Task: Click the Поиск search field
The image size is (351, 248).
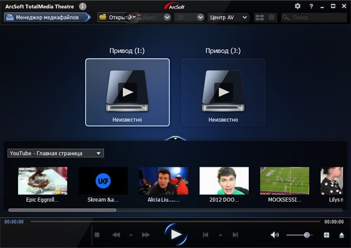Action: (314, 17)
